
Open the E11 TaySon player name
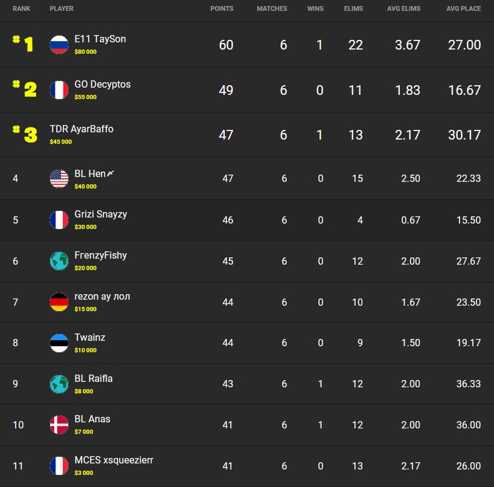coord(100,39)
